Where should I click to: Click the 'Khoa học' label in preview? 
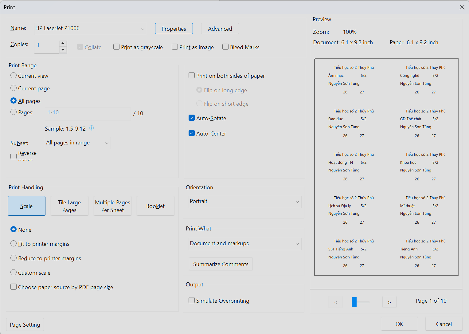tap(408, 163)
